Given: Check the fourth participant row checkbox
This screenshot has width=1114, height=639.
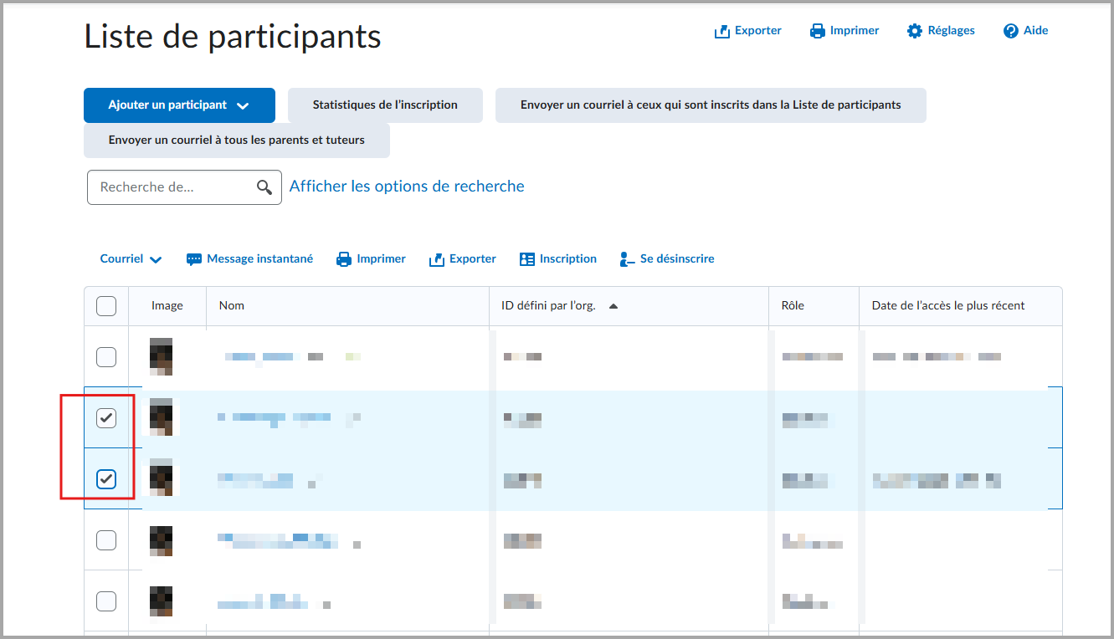Looking at the screenshot, I should pos(106,540).
